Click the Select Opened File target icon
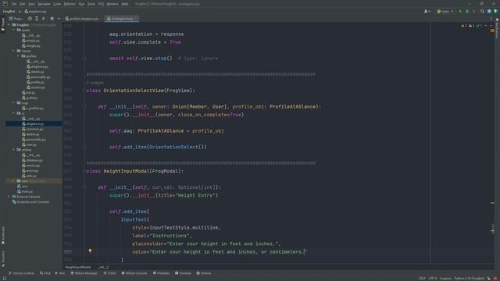 30,19
